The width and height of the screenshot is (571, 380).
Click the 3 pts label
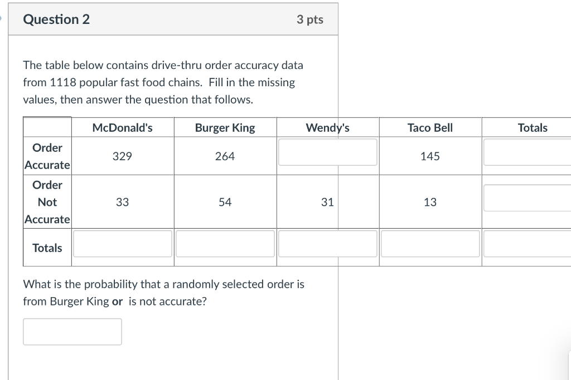tap(310, 19)
